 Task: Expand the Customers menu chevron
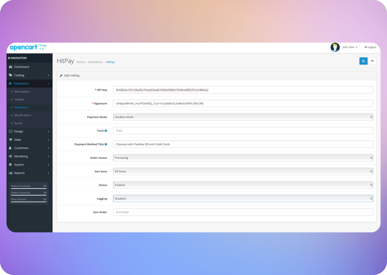(x=48, y=148)
